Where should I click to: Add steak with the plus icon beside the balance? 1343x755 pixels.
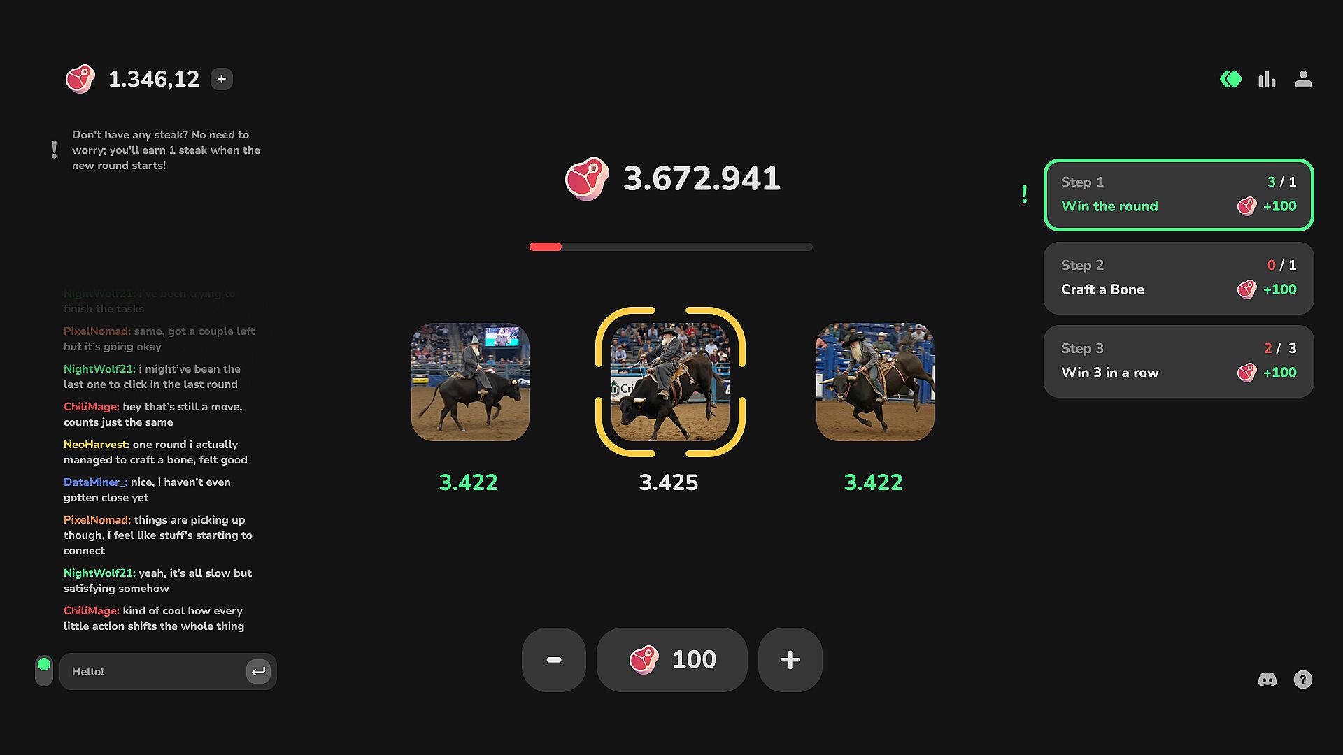[222, 79]
